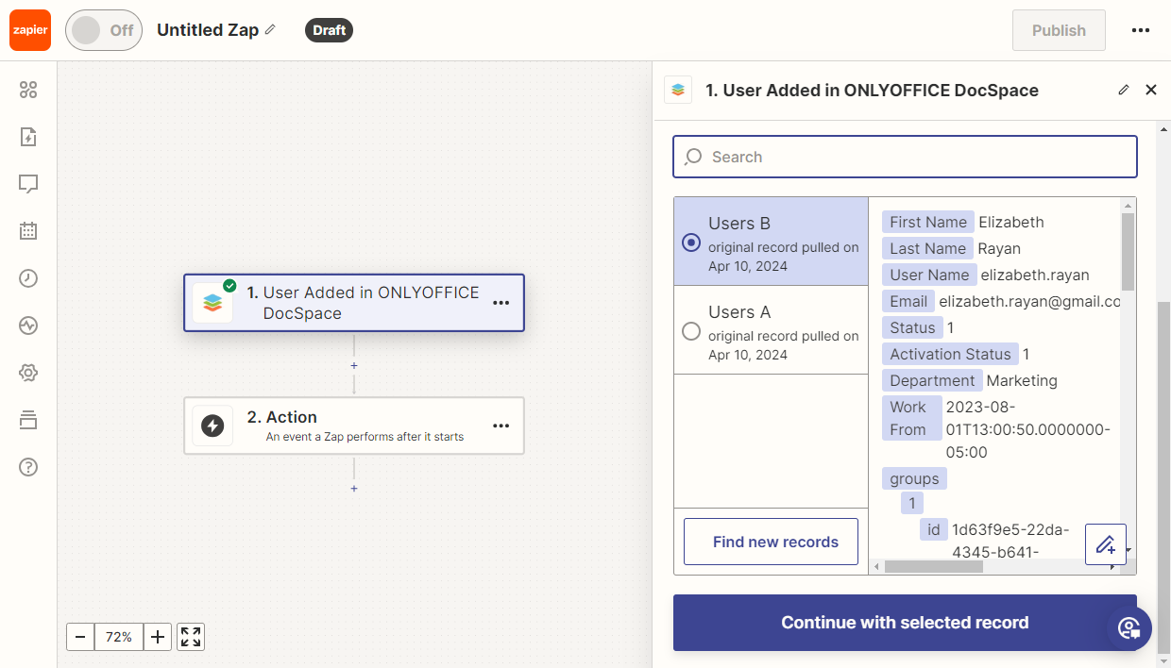Click the horizontal scrollbar in record details
The height and width of the screenshot is (668, 1171).
[x=933, y=567]
